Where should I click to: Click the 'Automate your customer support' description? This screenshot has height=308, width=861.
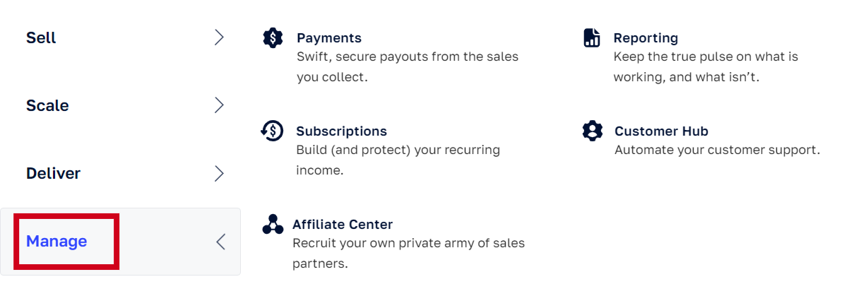point(717,150)
